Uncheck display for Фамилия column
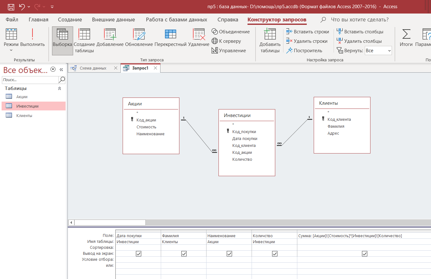Image resolution: width=431 pixels, height=279 pixels. (x=184, y=254)
